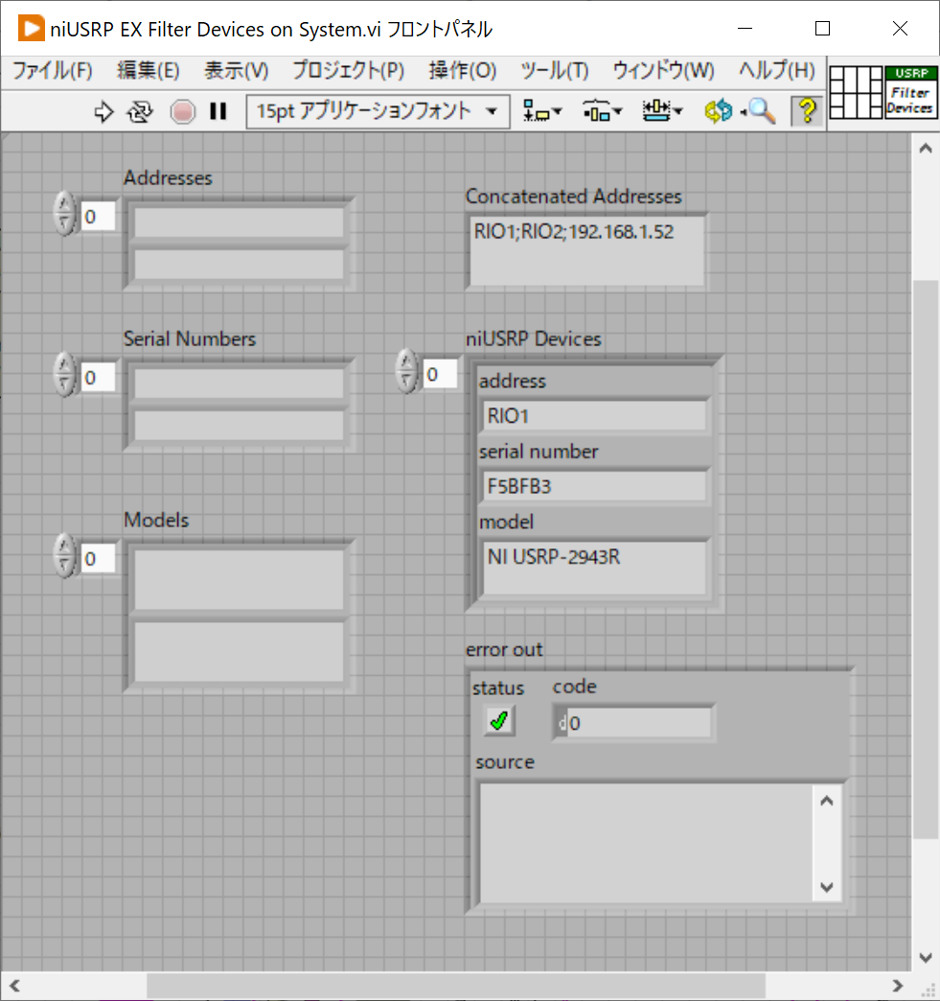Click the serial number field F5BFB3

595,486
